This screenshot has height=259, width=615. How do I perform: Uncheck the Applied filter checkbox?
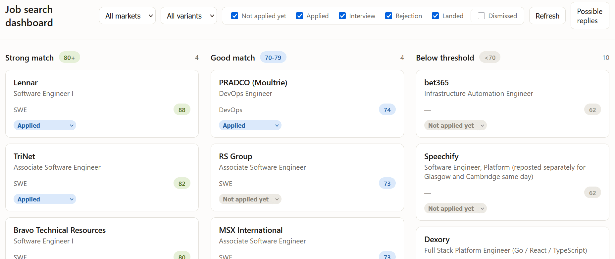pyautogui.click(x=299, y=16)
